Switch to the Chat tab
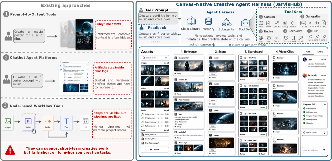Viewport: 332px width, 161px height. click(308, 51)
